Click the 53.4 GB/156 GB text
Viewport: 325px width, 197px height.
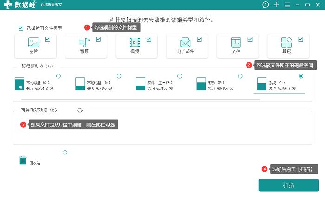160,88
